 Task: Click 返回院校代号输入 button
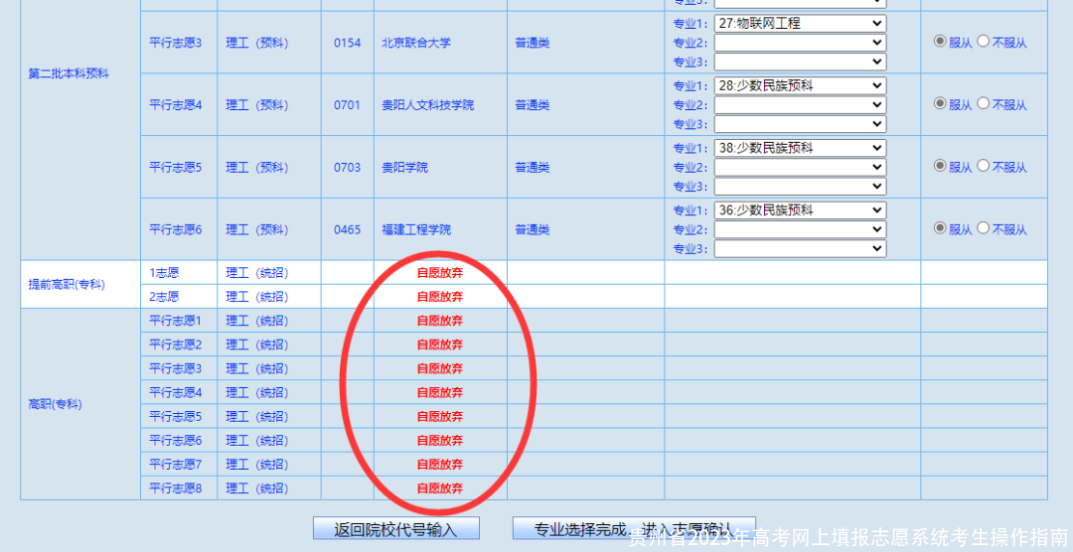pyautogui.click(x=396, y=529)
